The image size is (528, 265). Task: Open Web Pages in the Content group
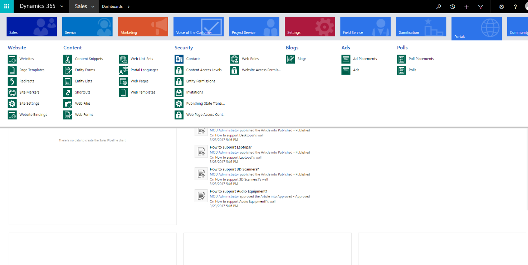pyautogui.click(x=140, y=81)
